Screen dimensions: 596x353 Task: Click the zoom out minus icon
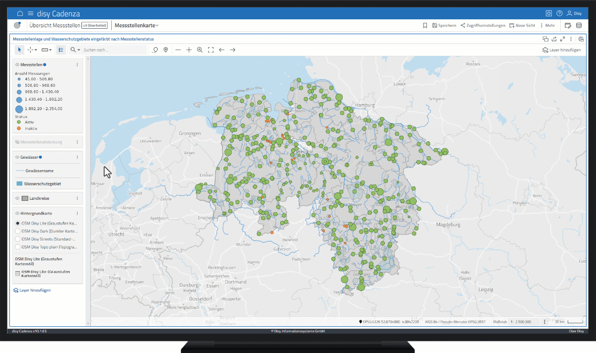pyautogui.click(x=178, y=50)
